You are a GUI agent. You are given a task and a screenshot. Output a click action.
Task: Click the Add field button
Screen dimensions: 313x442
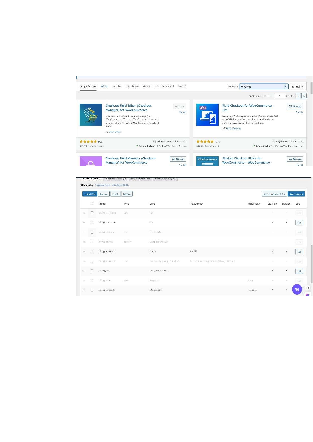90,194
